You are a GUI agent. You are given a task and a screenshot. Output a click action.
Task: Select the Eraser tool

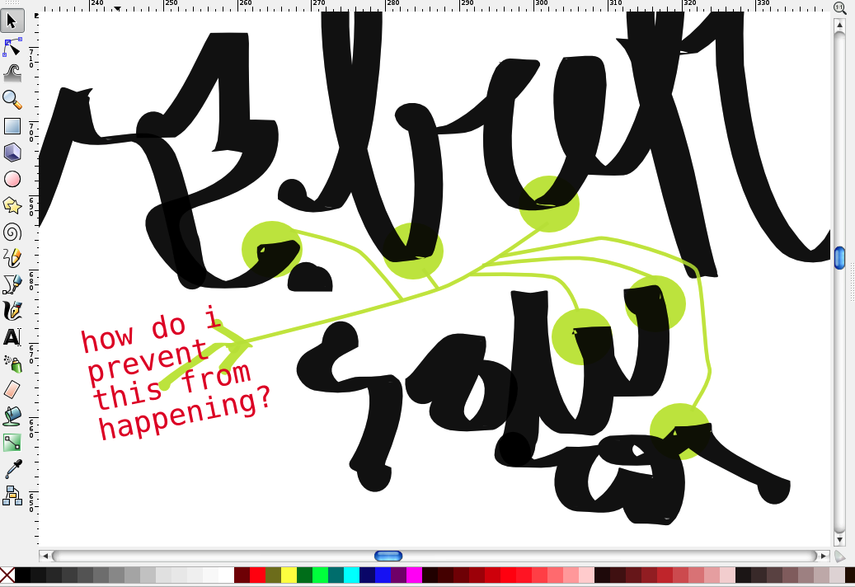coord(12,389)
